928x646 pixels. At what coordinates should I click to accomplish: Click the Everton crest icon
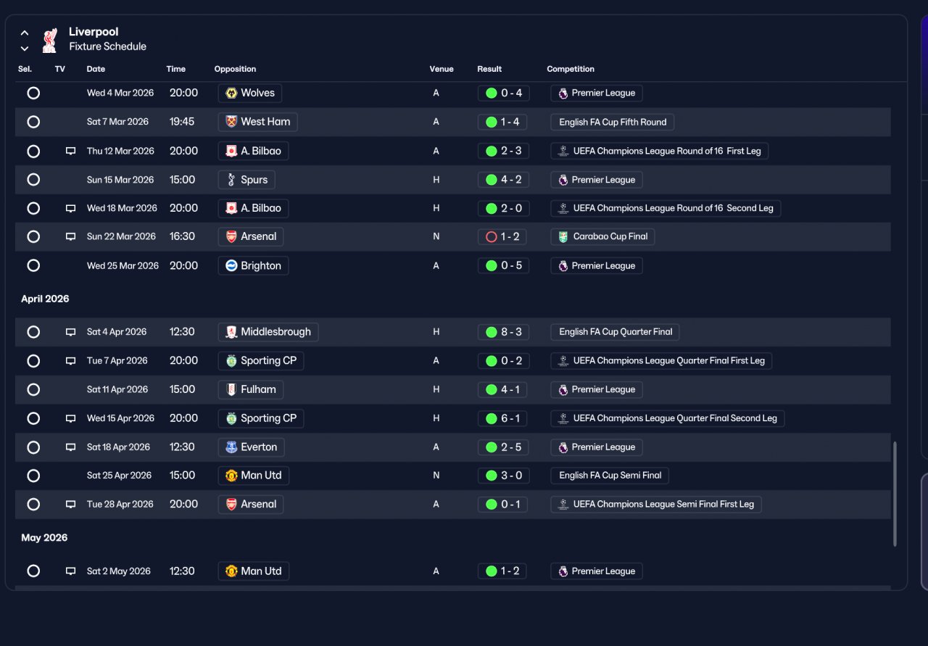pyautogui.click(x=231, y=447)
